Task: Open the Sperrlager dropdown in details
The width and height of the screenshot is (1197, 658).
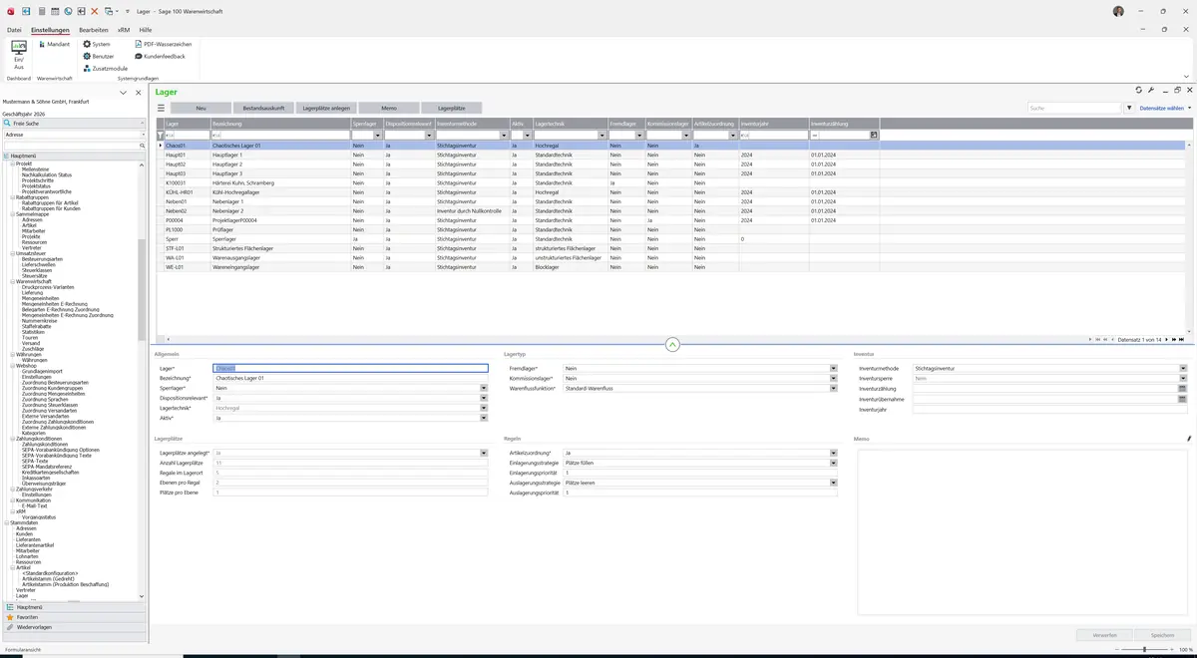Action: [484, 388]
